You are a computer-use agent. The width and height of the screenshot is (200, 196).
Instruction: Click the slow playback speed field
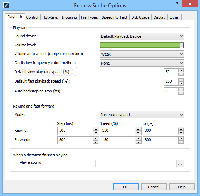tap(171, 72)
